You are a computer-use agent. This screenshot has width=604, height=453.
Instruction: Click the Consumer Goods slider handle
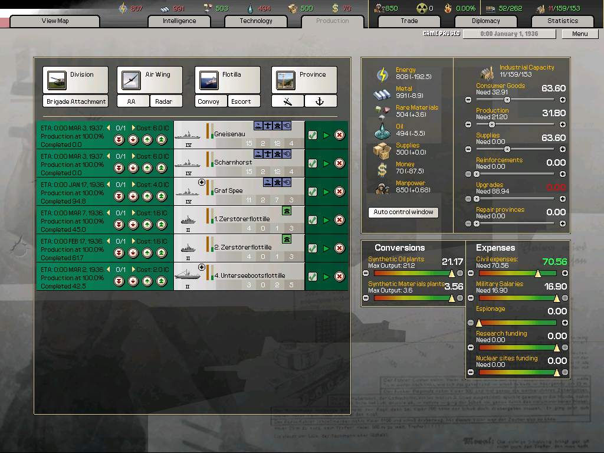coord(507,100)
